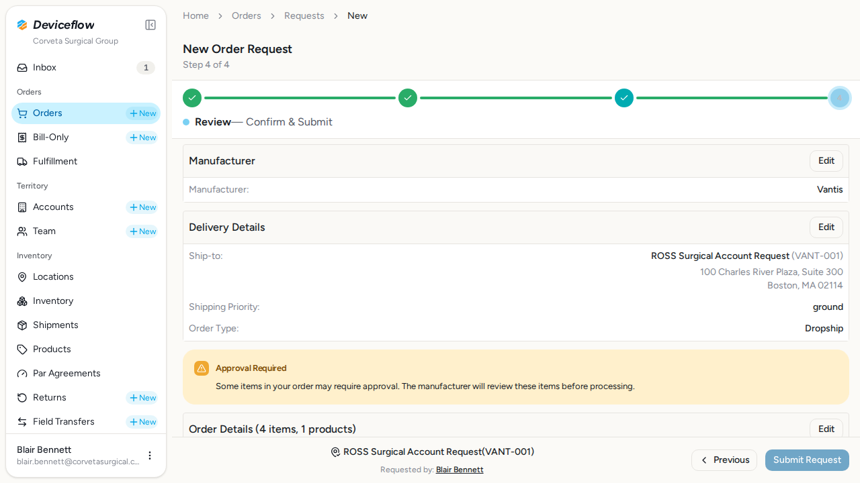Click the current fourth step indicator
The height and width of the screenshot is (483, 860).
pos(840,98)
